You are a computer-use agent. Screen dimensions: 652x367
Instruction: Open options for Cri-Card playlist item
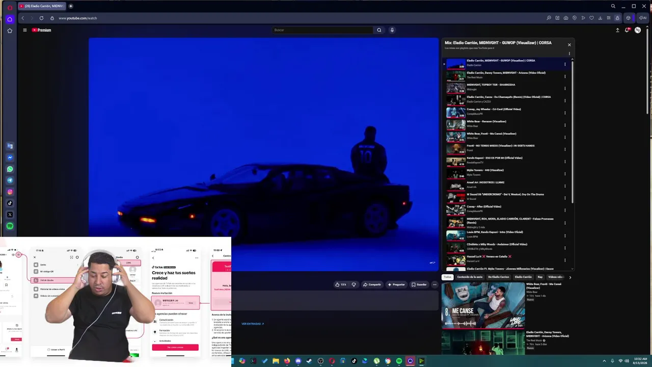click(x=565, y=113)
